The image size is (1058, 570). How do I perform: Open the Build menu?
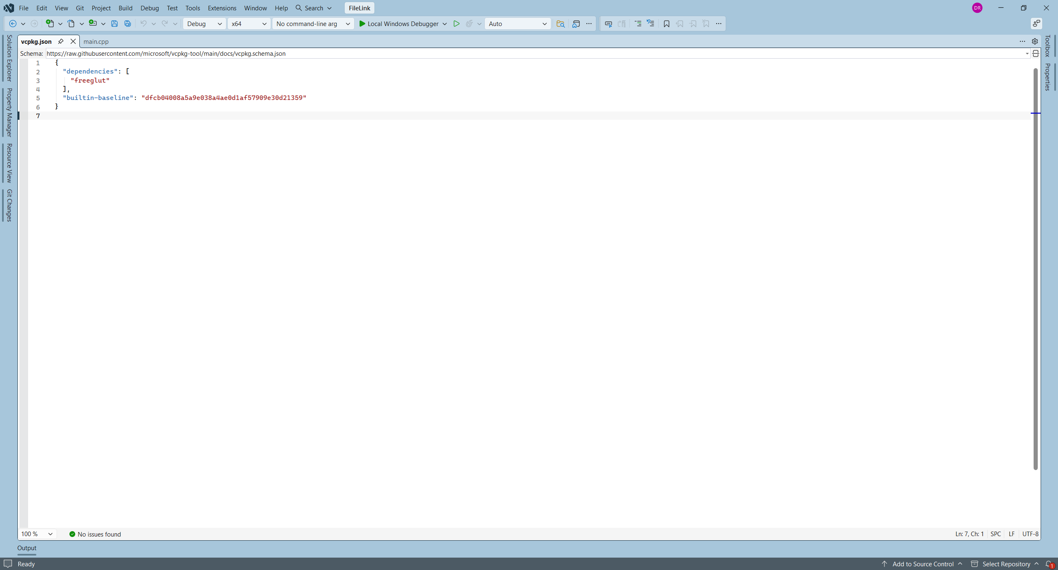(125, 8)
